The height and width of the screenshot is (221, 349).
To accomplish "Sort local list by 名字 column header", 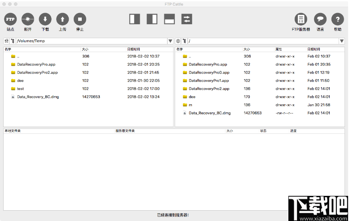I will click(42, 49).
